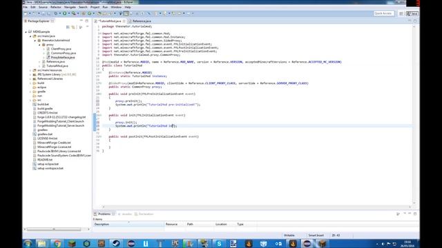Open the Refactor menu
The image size is (442, 248).
[x=55, y=7]
